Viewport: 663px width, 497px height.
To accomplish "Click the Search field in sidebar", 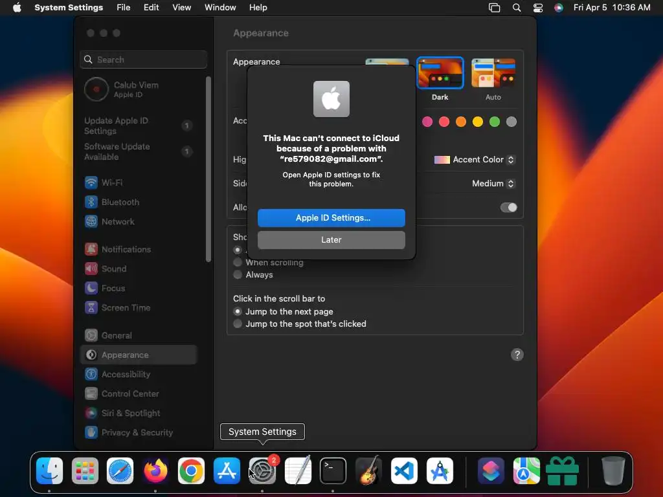I will 143,60.
